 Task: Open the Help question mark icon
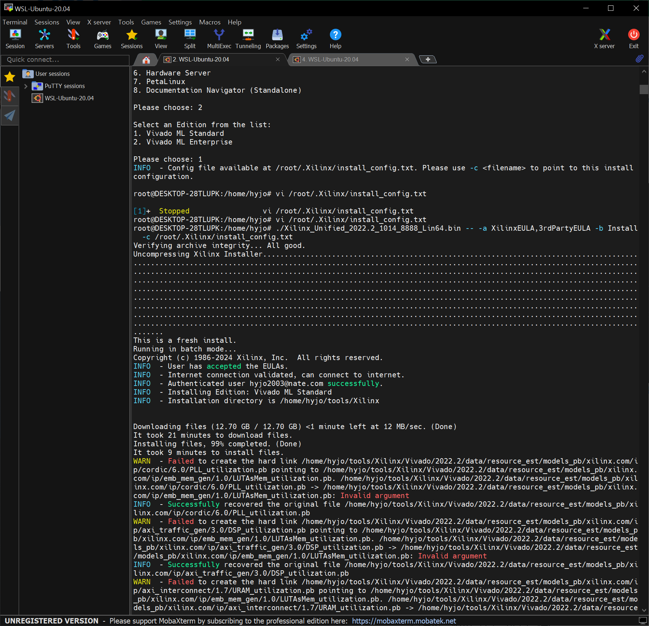[x=335, y=39]
